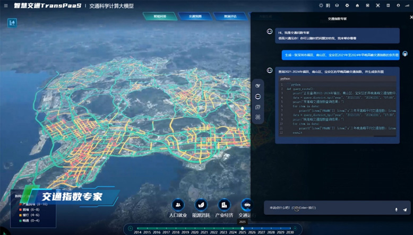Switch to the 交通预测 tab
The image size is (413, 235).
click(194, 16)
